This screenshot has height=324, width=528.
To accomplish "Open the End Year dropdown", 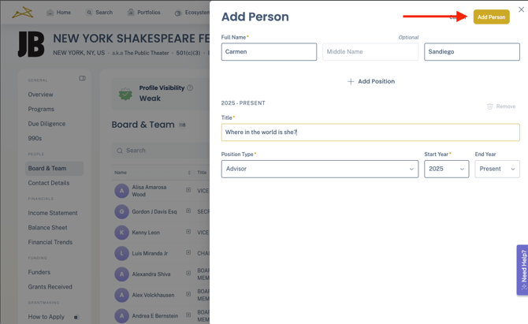I will point(496,169).
